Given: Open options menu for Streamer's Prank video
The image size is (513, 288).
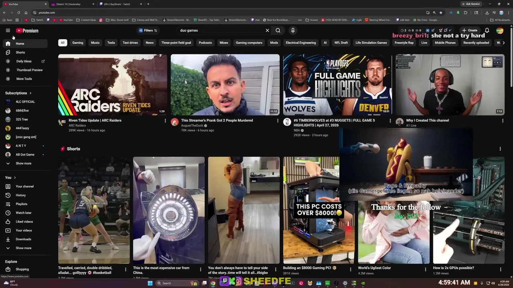Looking at the screenshot, I should click(x=278, y=121).
